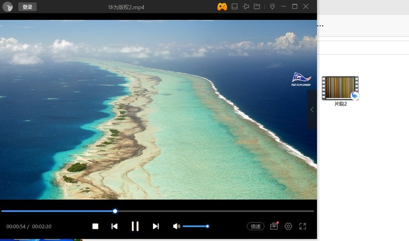The width and height of the screenshot is (409, 241).
Task: Click the 登录 login button
Action: pos(28,7)
